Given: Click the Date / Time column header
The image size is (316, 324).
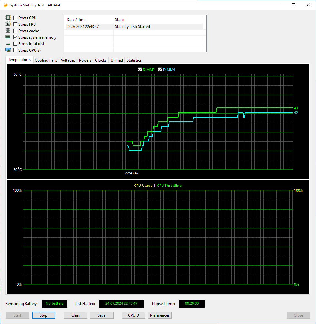Looking at the screenshot, I should (x=89, y=20).
